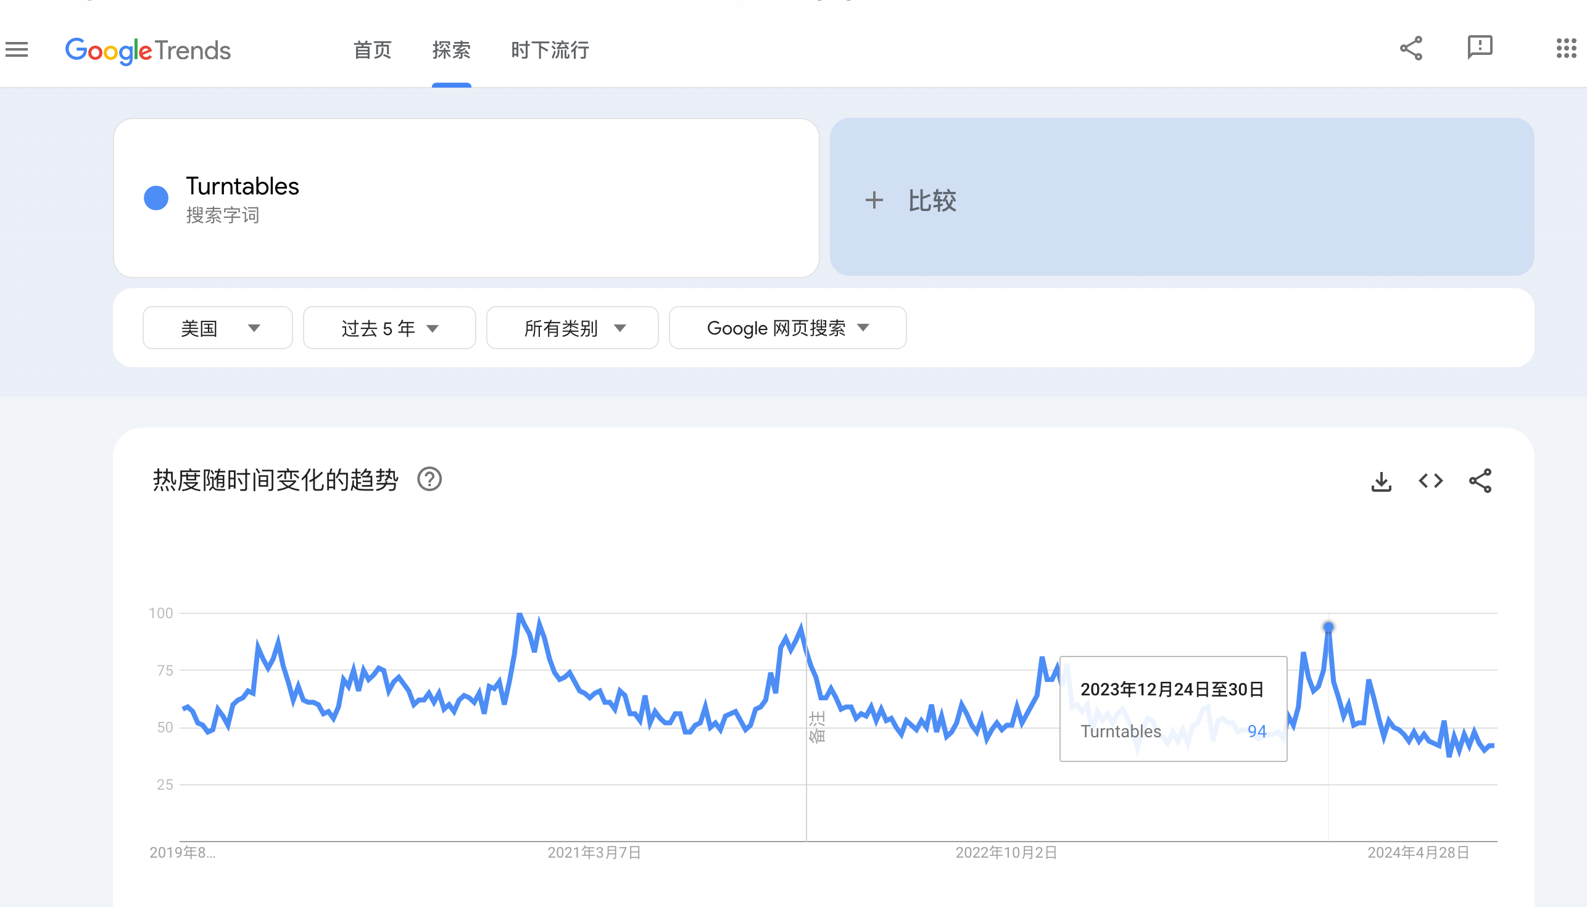1587x907 pixels.
Task: Expand the 所有类别 category dropdown
Action: pos(573,328)
